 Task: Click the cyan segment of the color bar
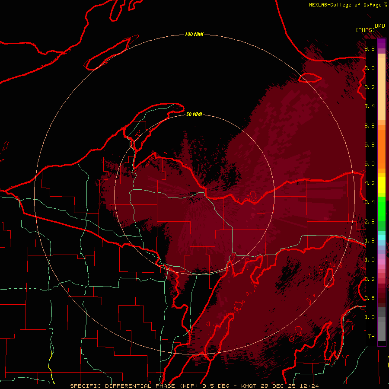(x=382, y=238)
